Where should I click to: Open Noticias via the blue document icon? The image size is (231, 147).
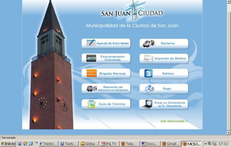point(148,73)
